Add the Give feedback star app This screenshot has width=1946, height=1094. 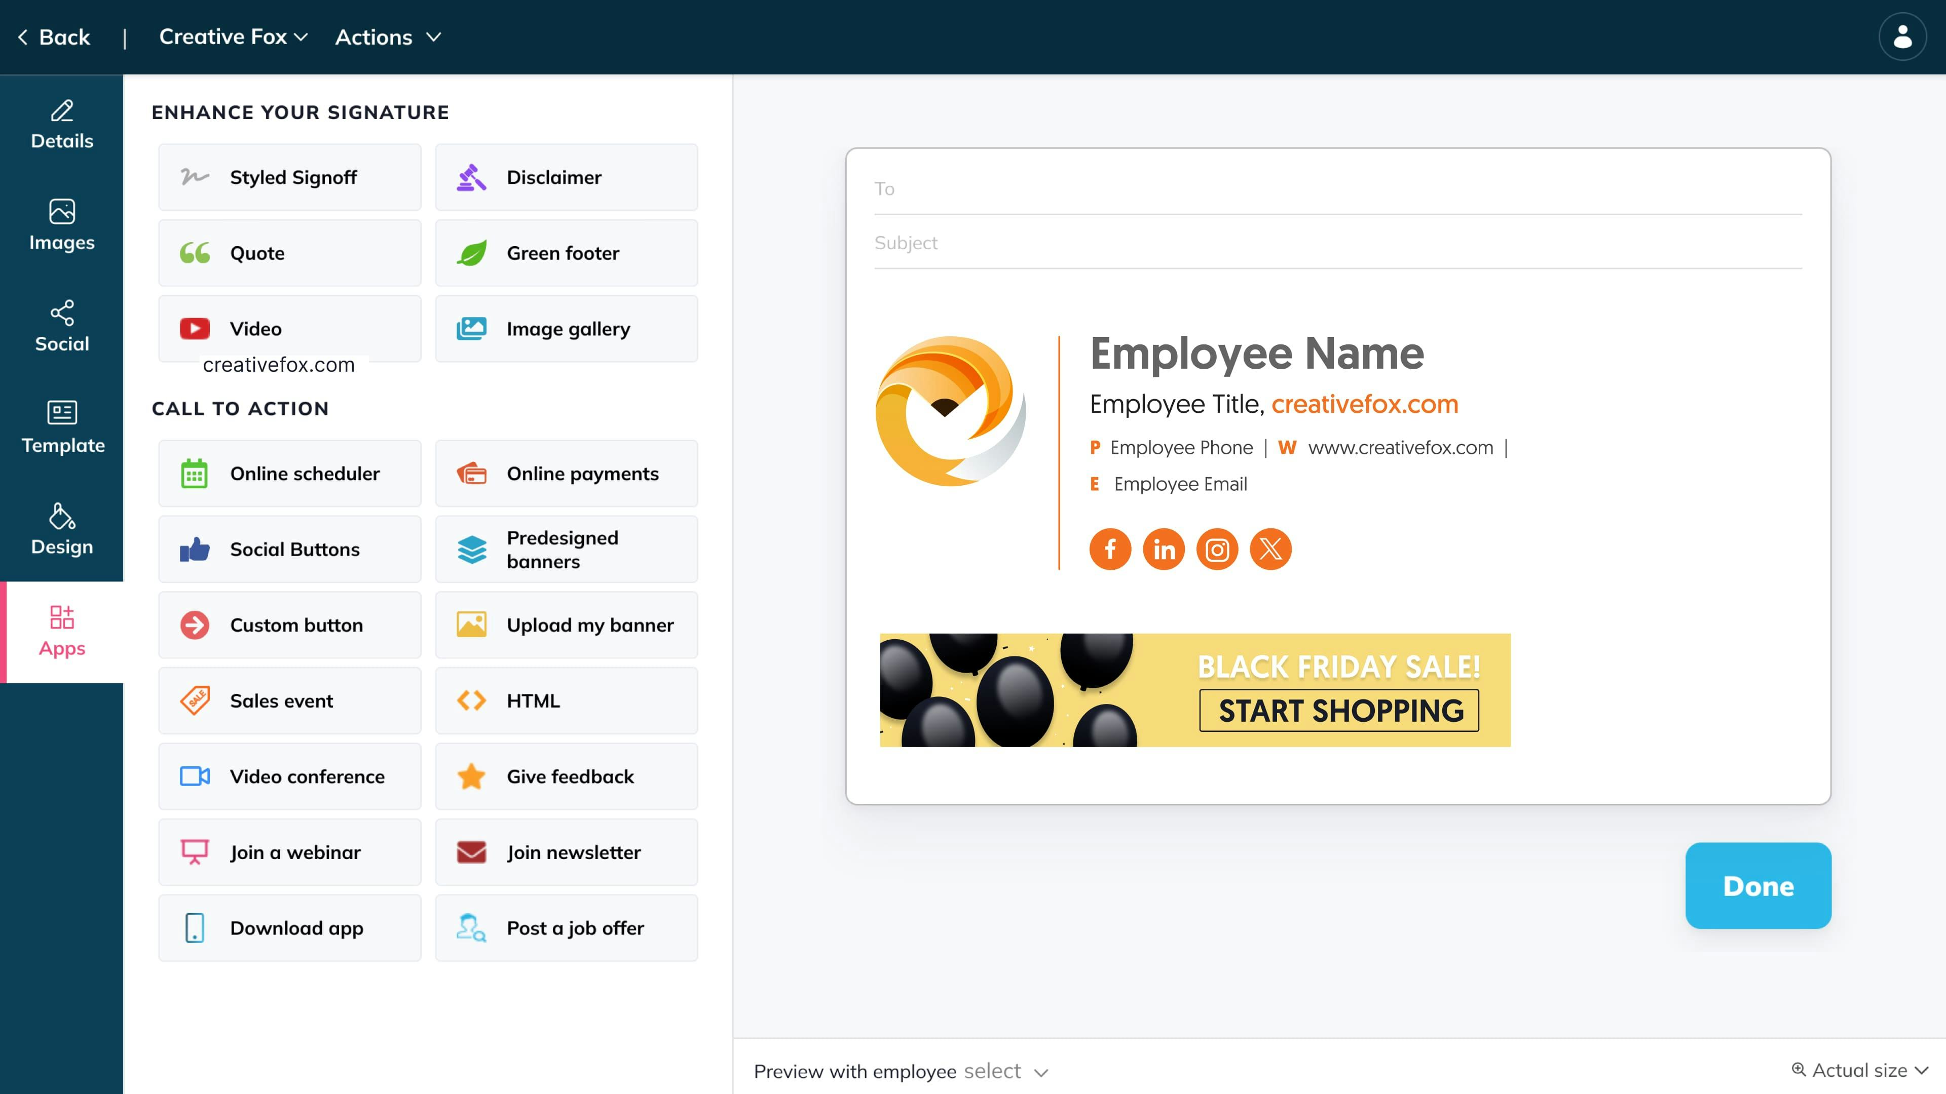566,776
